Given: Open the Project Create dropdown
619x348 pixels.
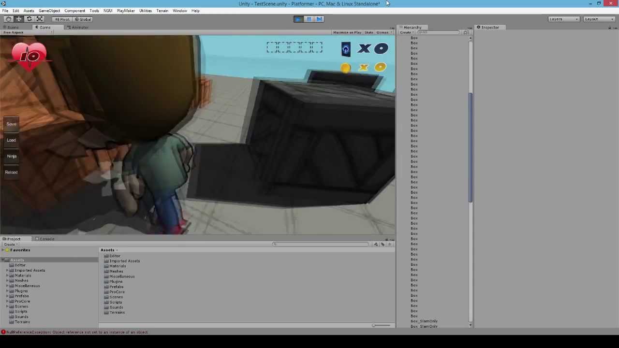Looking at the screenshot, I should [10, 245].
